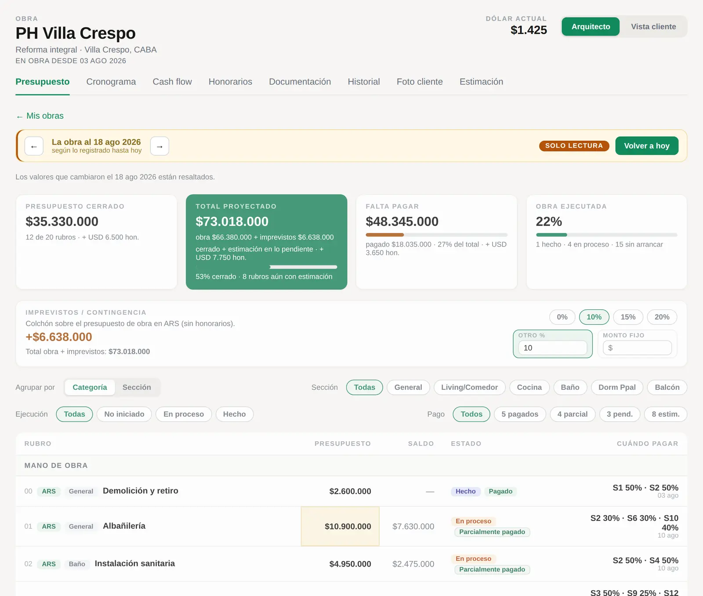Open the Historial tab
Screen dimensions: 703x596
pyautogui.click(x=364, y=82)
